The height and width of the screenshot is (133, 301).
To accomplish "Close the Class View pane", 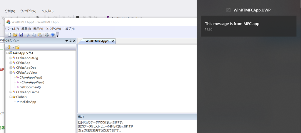I will 74,41.
